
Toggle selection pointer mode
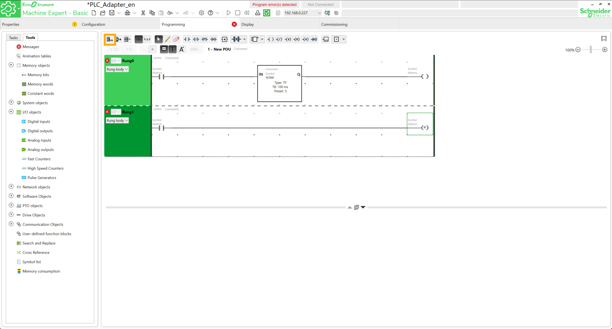click(158, 39)
